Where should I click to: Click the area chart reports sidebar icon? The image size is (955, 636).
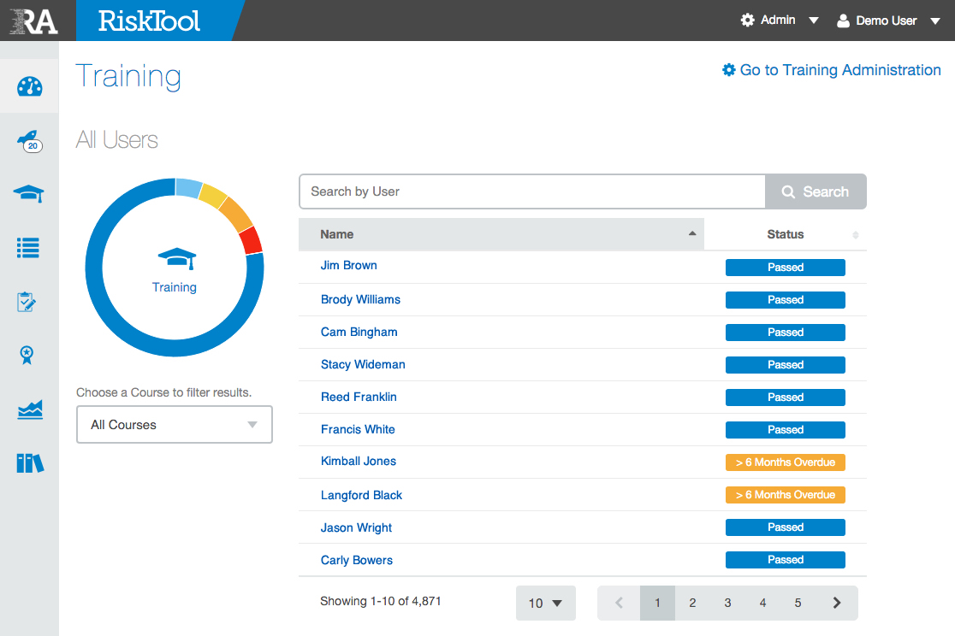click(x=30, y=410)
